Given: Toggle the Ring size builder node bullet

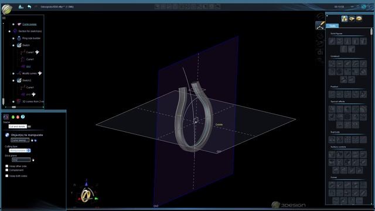Looking at the screenshot, I should 13,38.
